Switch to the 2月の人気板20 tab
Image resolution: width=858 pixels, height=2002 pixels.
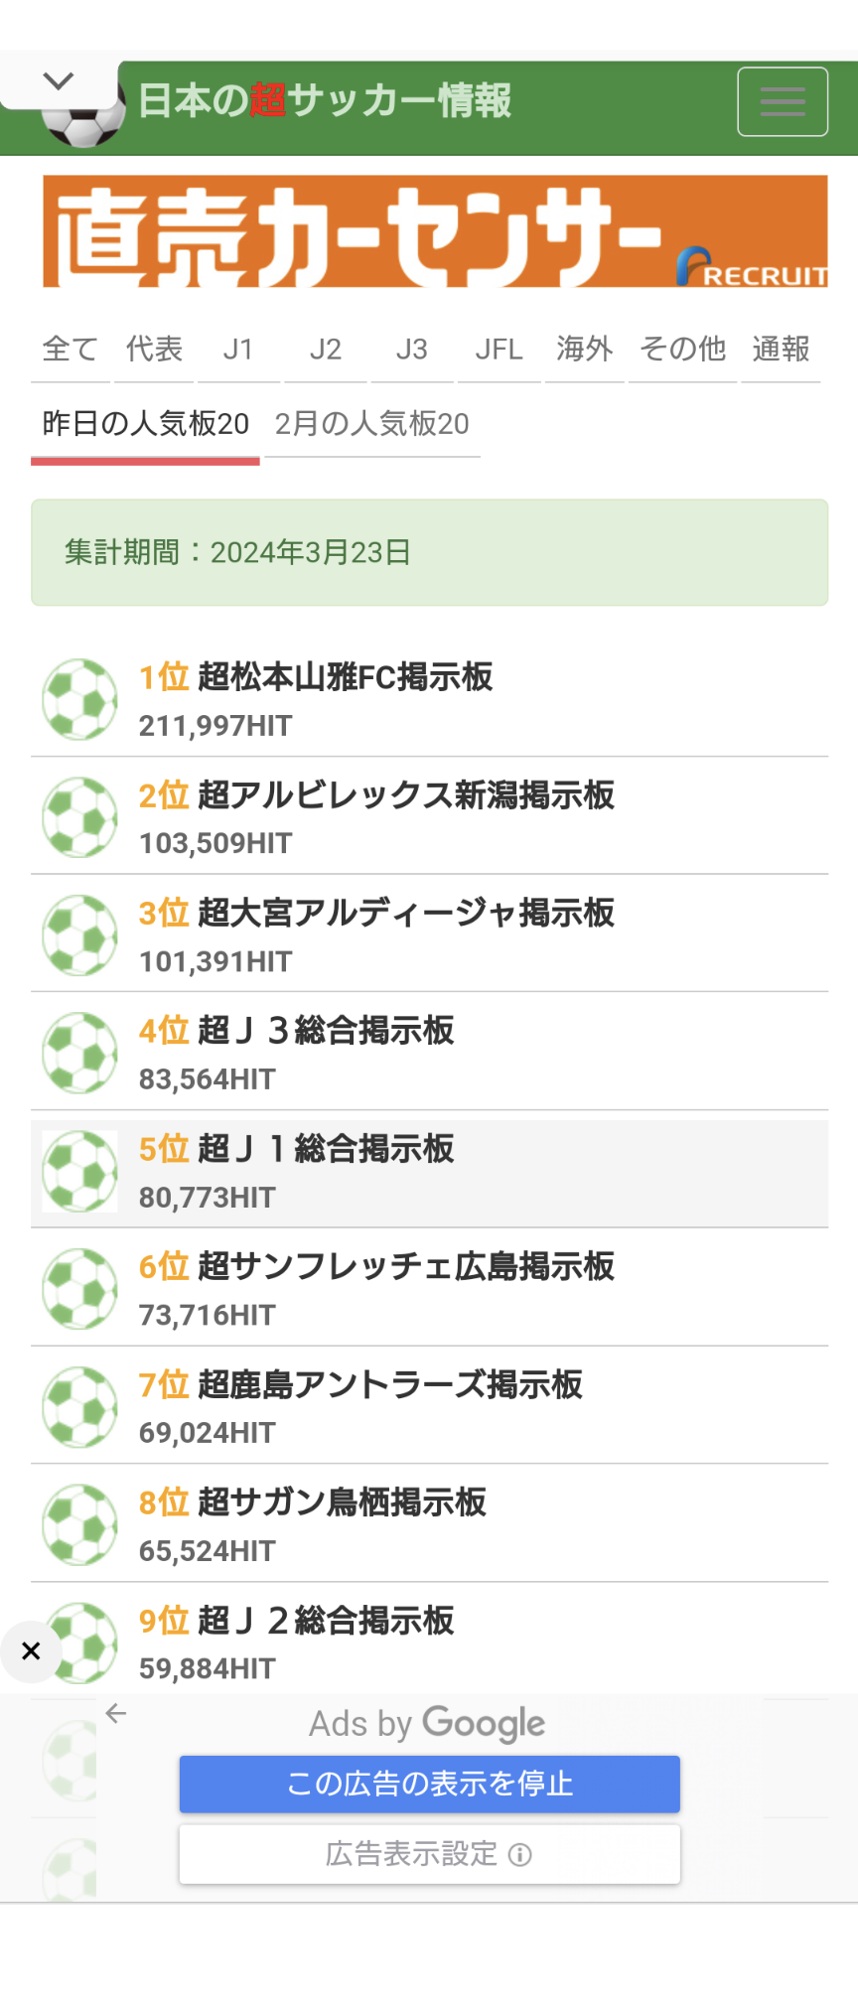[371, 424]
